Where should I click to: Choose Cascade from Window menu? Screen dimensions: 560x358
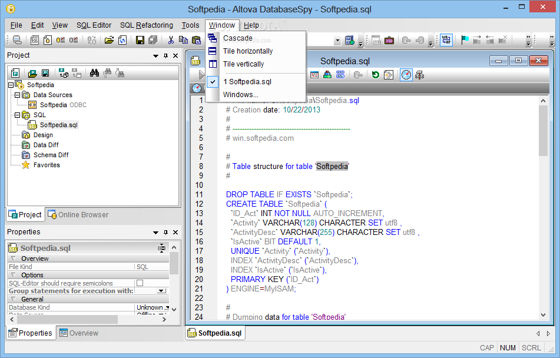pyautogui.click(x=256, y=38)
